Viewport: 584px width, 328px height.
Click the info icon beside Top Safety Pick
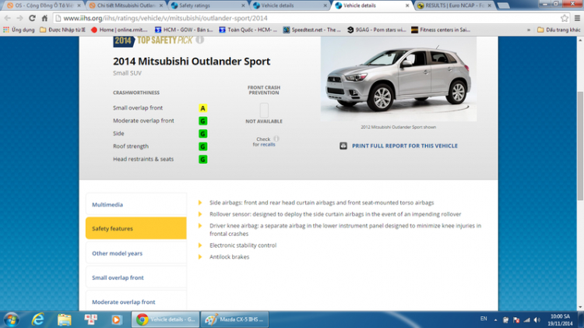[200, 39]
